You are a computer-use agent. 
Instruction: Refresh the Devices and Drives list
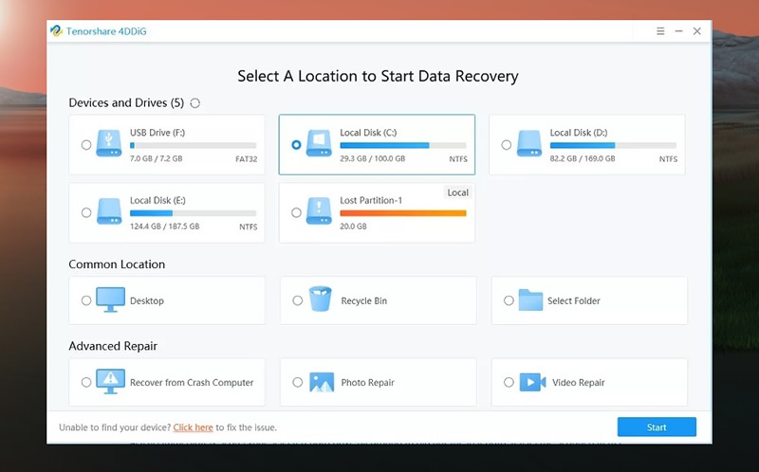tap(195, 103)
